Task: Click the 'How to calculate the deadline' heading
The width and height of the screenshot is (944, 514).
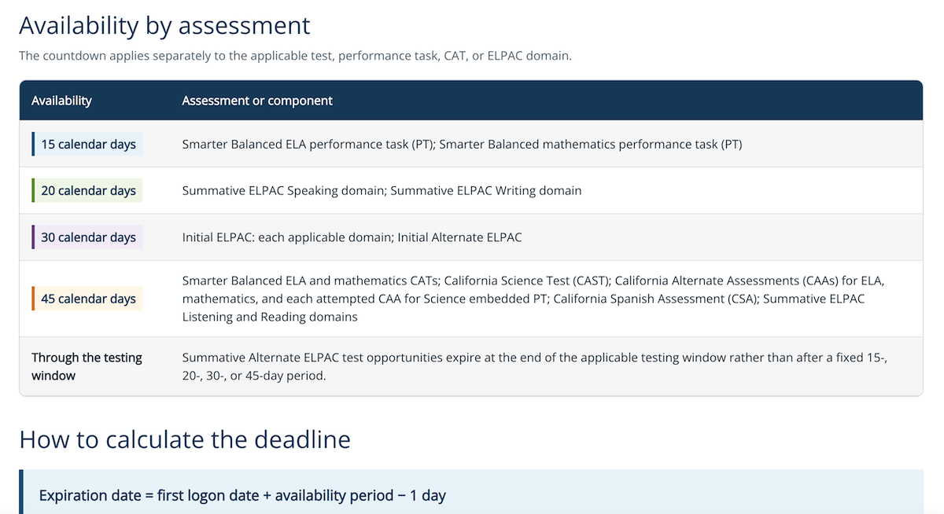Action: click(x=185, y=439)
